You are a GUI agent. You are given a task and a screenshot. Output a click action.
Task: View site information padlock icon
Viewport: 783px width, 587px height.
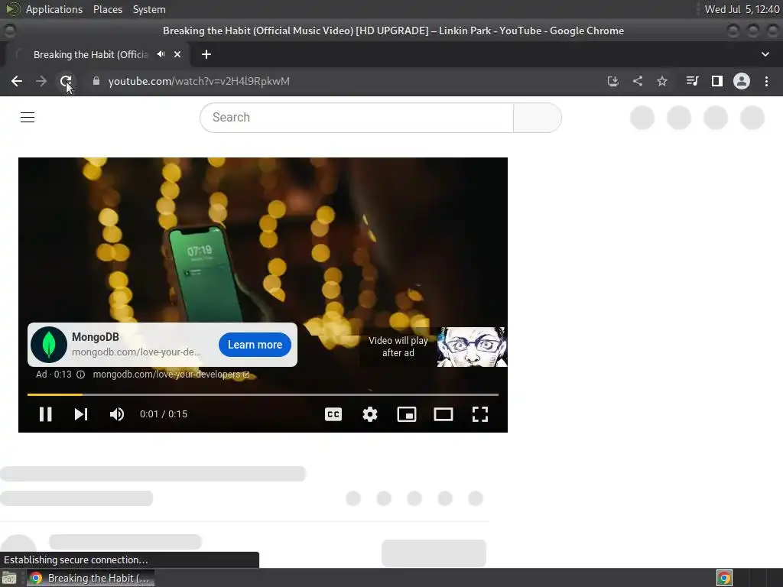coord(96,81)
